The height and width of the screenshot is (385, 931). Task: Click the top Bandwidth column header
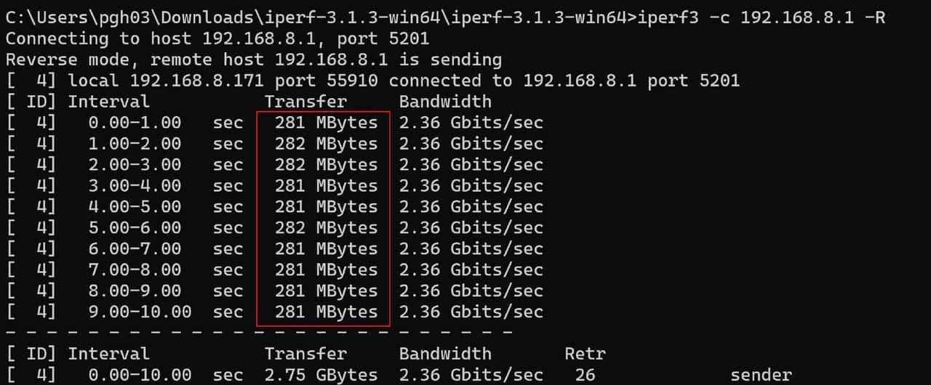coord(445,102)
